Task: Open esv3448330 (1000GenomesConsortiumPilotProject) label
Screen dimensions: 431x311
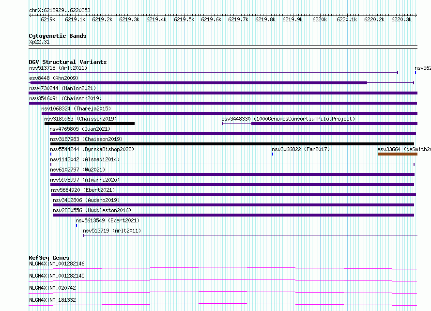Action: click(x=288, y=119)
